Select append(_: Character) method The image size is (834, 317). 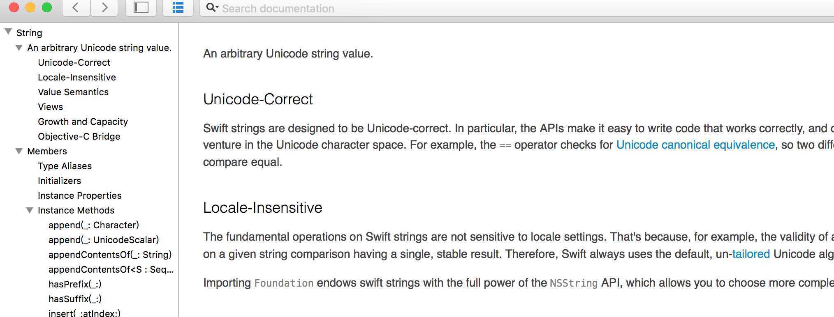point(94,225)
